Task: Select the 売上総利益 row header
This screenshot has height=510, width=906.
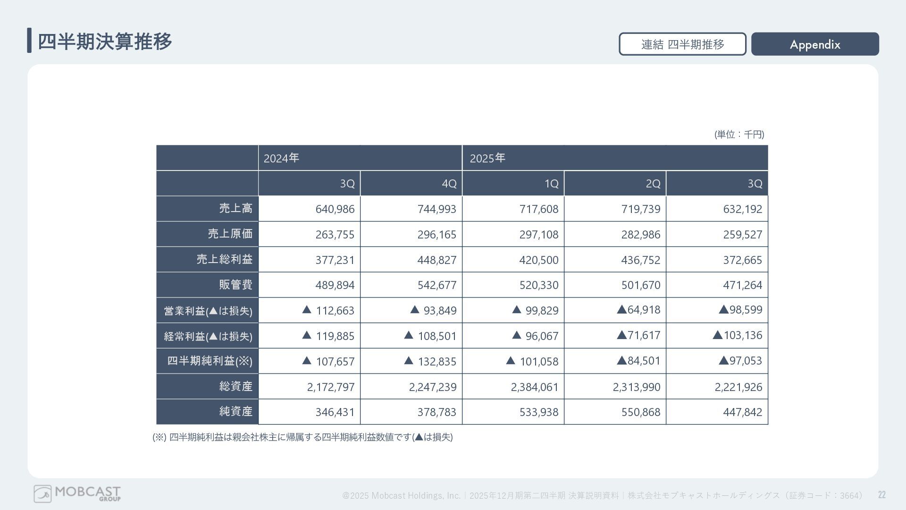Action: (x=224, y=260)
